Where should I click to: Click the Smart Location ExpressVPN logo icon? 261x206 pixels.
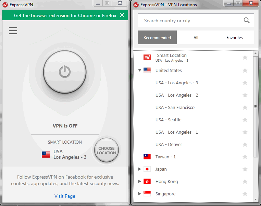click(147, 57)
